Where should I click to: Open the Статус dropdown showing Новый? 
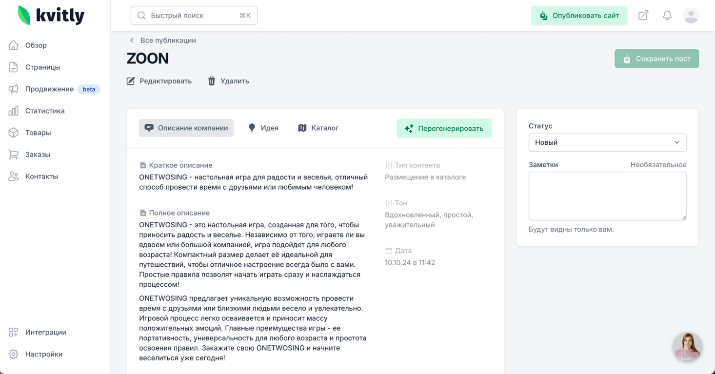[x=607, y=142]
